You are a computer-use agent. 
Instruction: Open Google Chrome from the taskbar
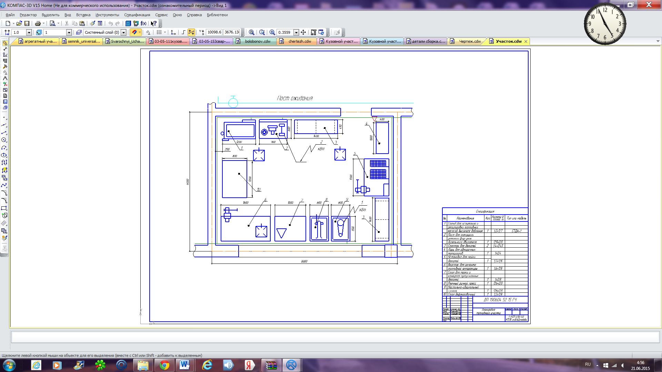coord(164,365)
